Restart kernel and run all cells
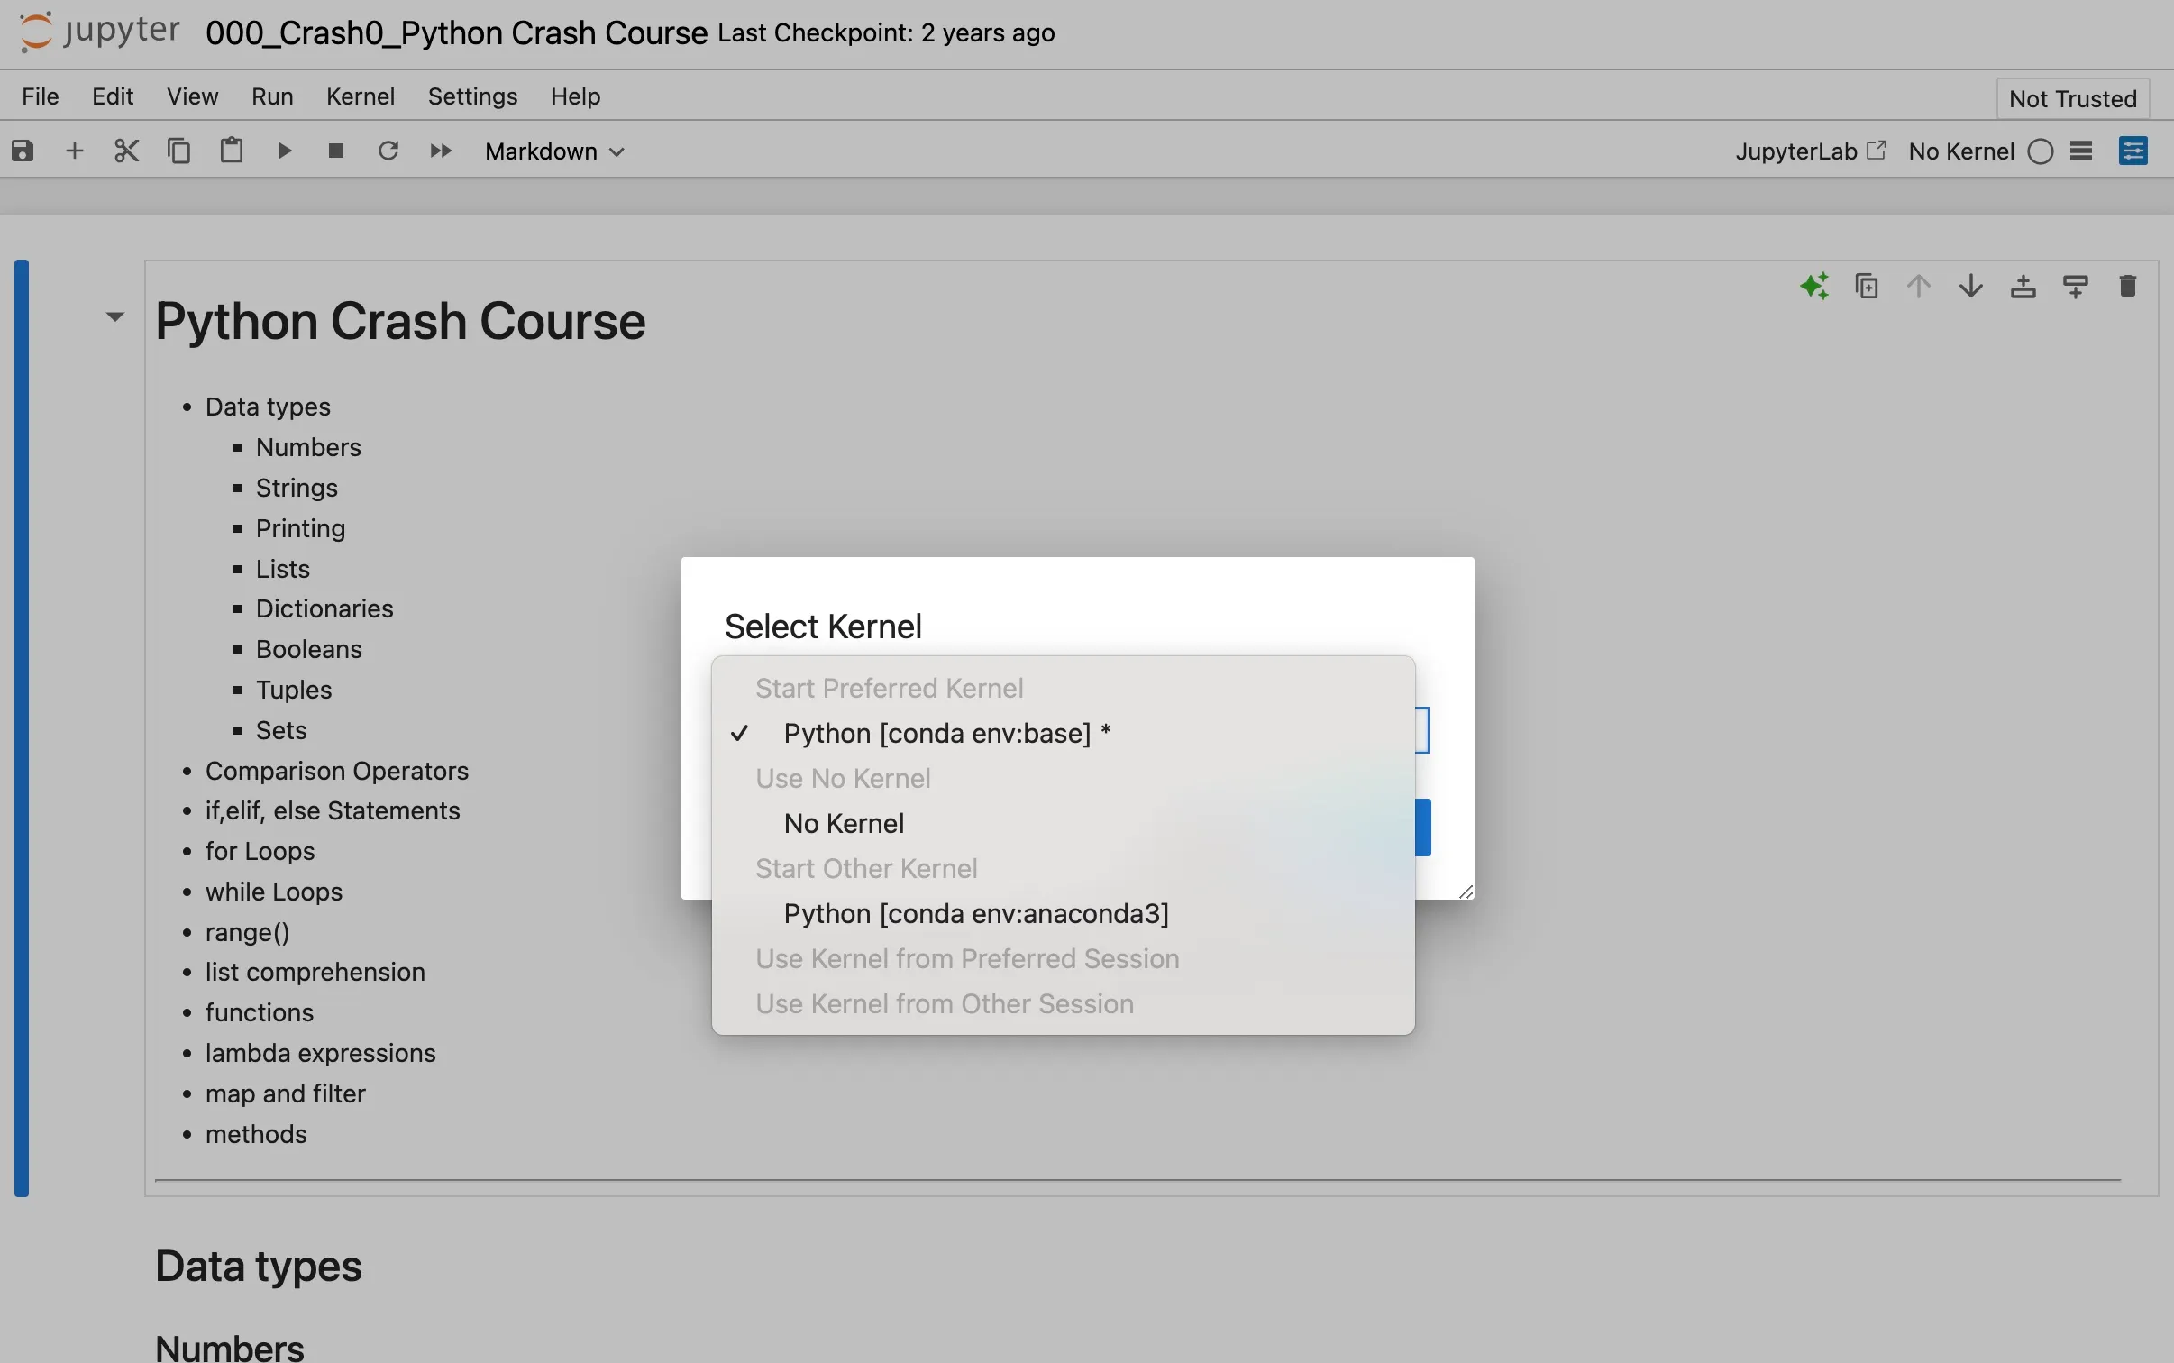The image size is (2174, 1363). [441, 151]
